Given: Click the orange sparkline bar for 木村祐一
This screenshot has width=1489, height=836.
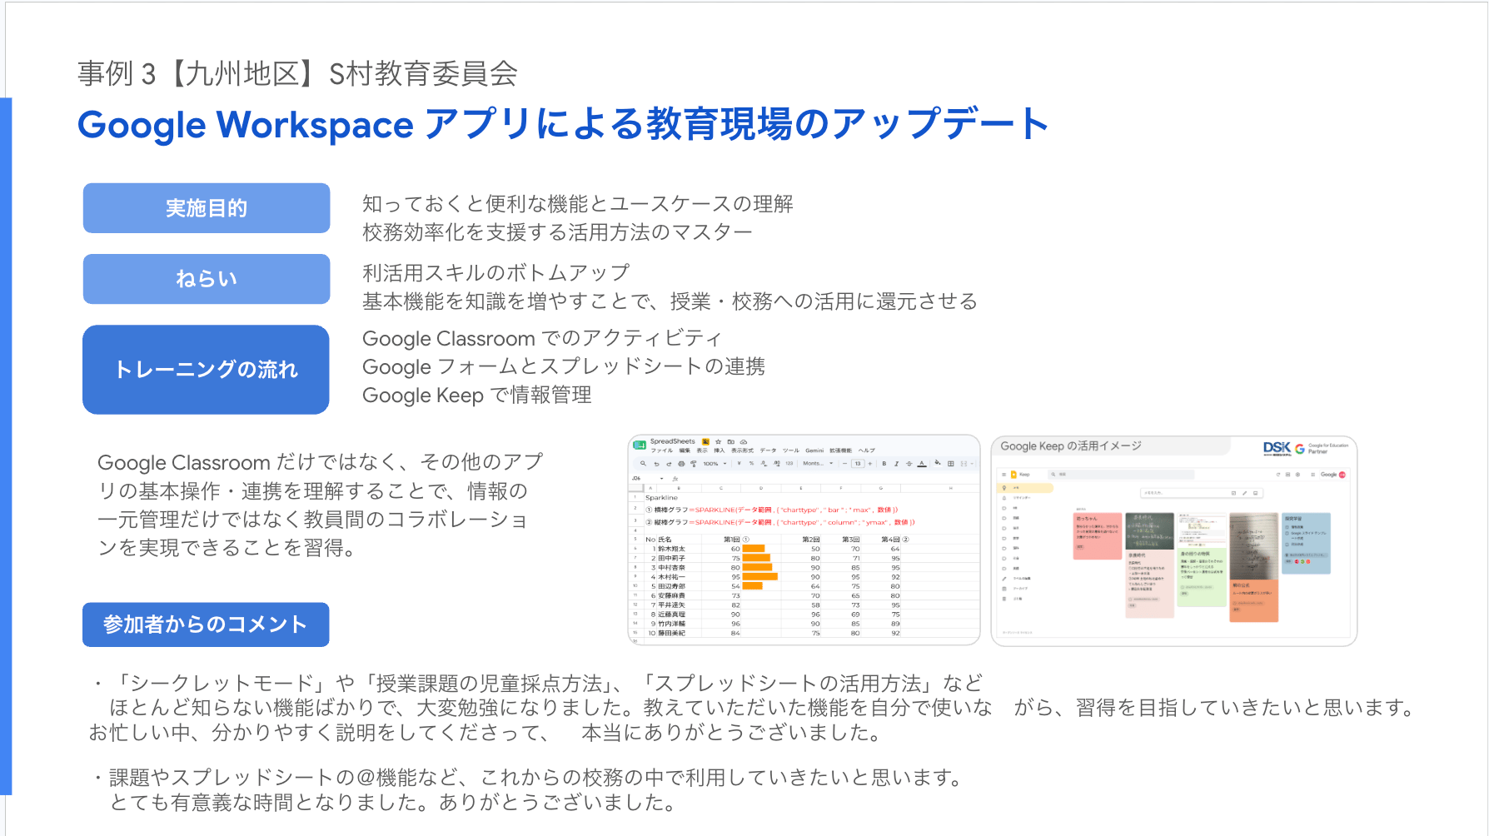Looking at the screenshot, I should tap(759, 576).
